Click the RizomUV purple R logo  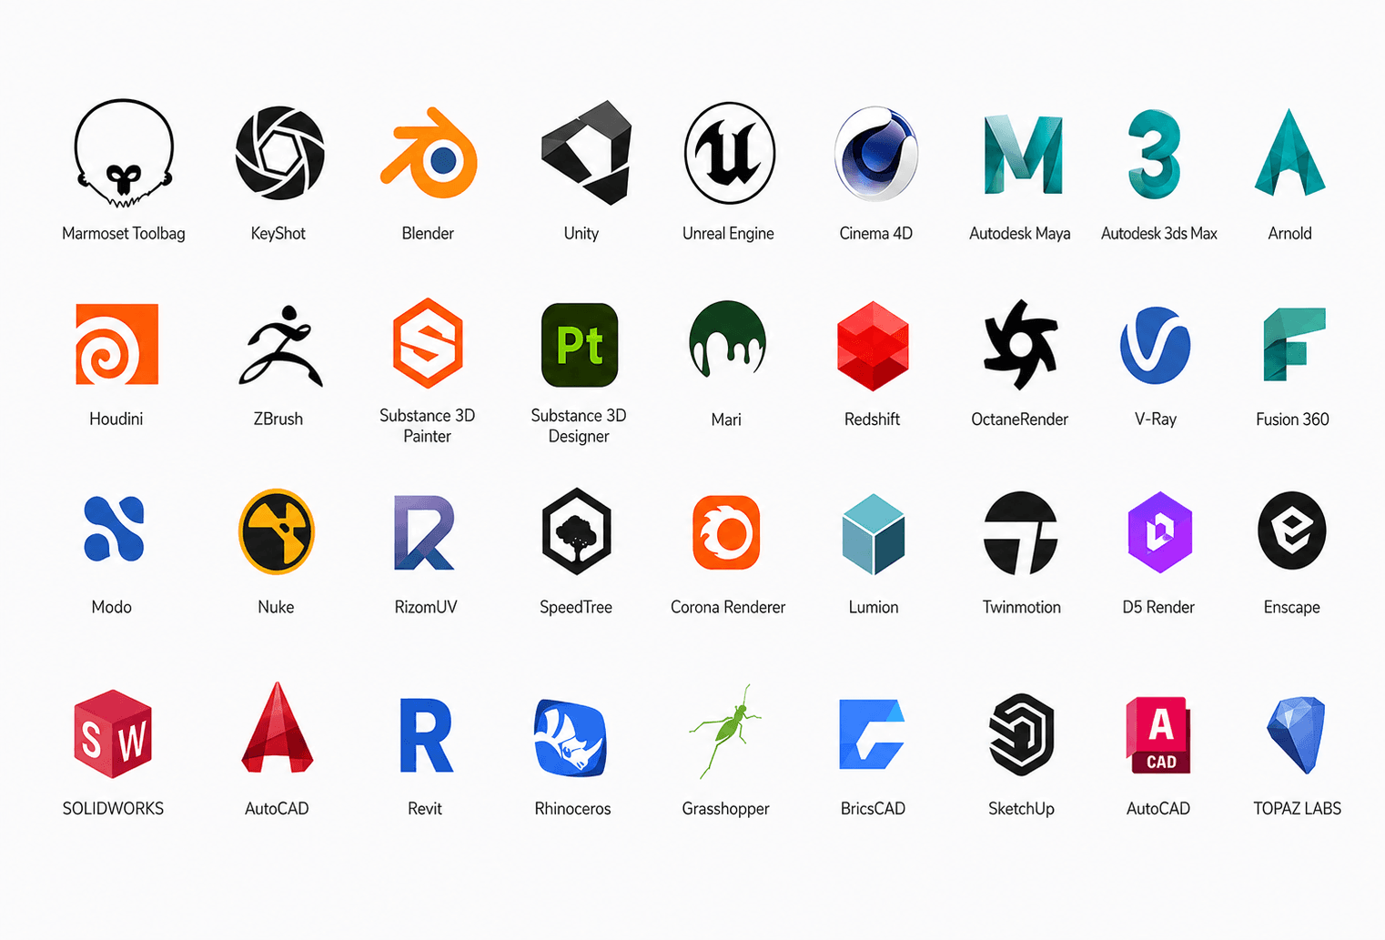[x=424, y=532]
